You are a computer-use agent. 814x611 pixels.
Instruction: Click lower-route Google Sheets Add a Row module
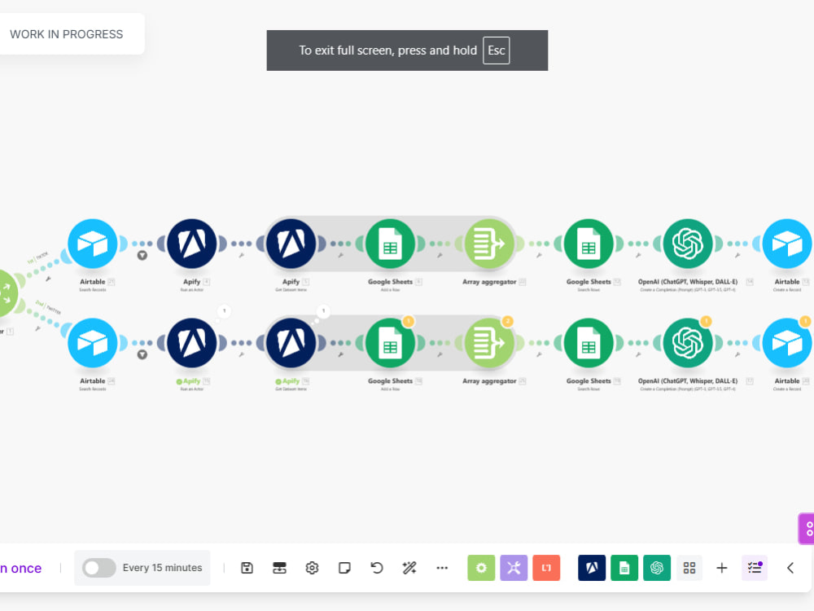coord(390,343)
